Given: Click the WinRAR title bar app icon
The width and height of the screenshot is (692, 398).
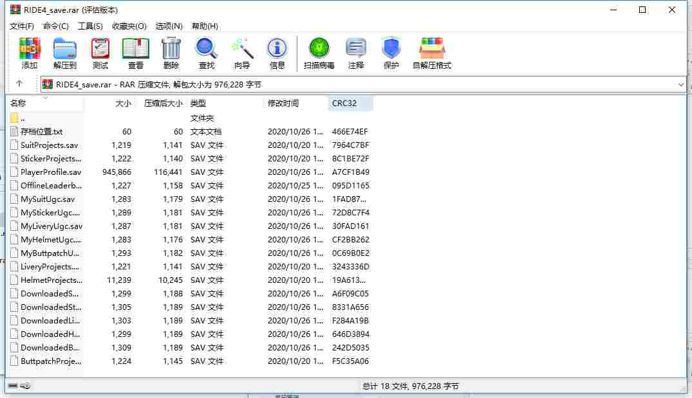Looking at the screenshot, I should tap(15, 9).
